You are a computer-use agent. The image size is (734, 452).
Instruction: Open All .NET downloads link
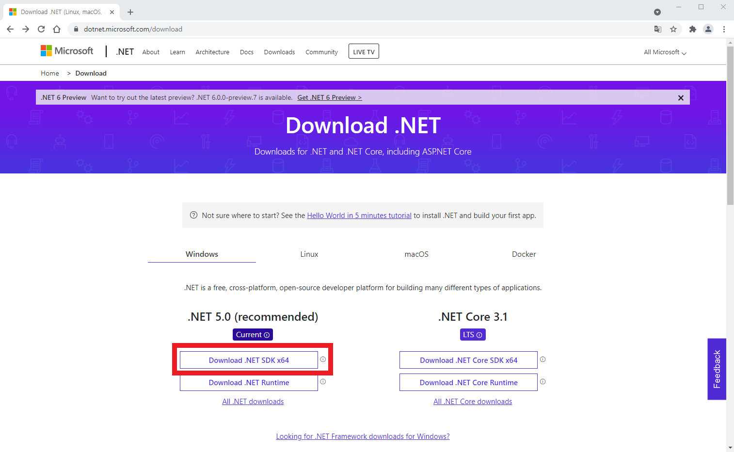pos(253,402)
